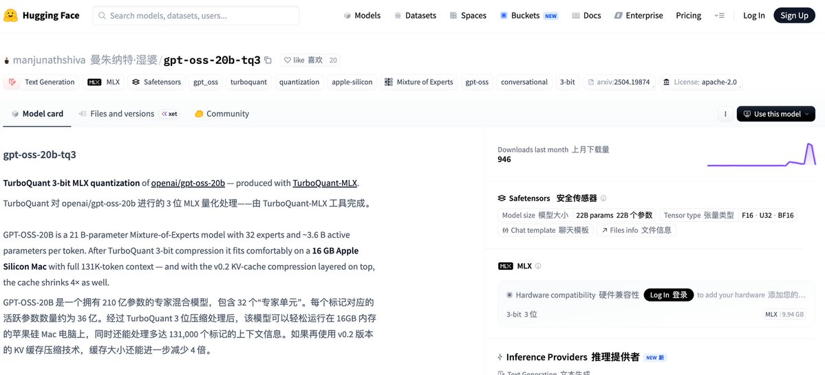
Task: Click the xet badge
Action: point(169,113)
